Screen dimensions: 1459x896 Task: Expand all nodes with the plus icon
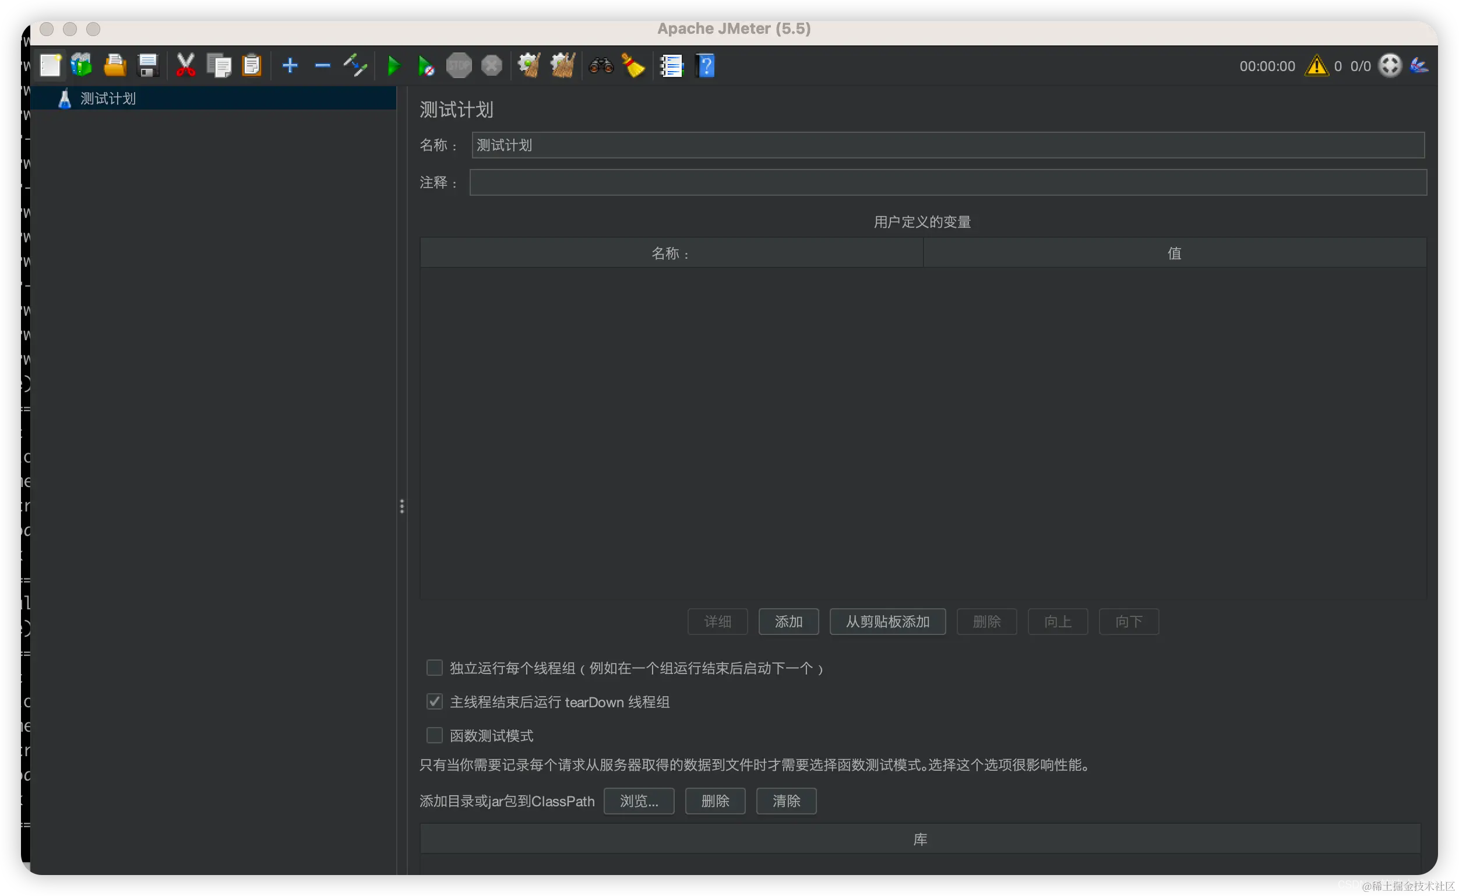click(x=290, y=65)
